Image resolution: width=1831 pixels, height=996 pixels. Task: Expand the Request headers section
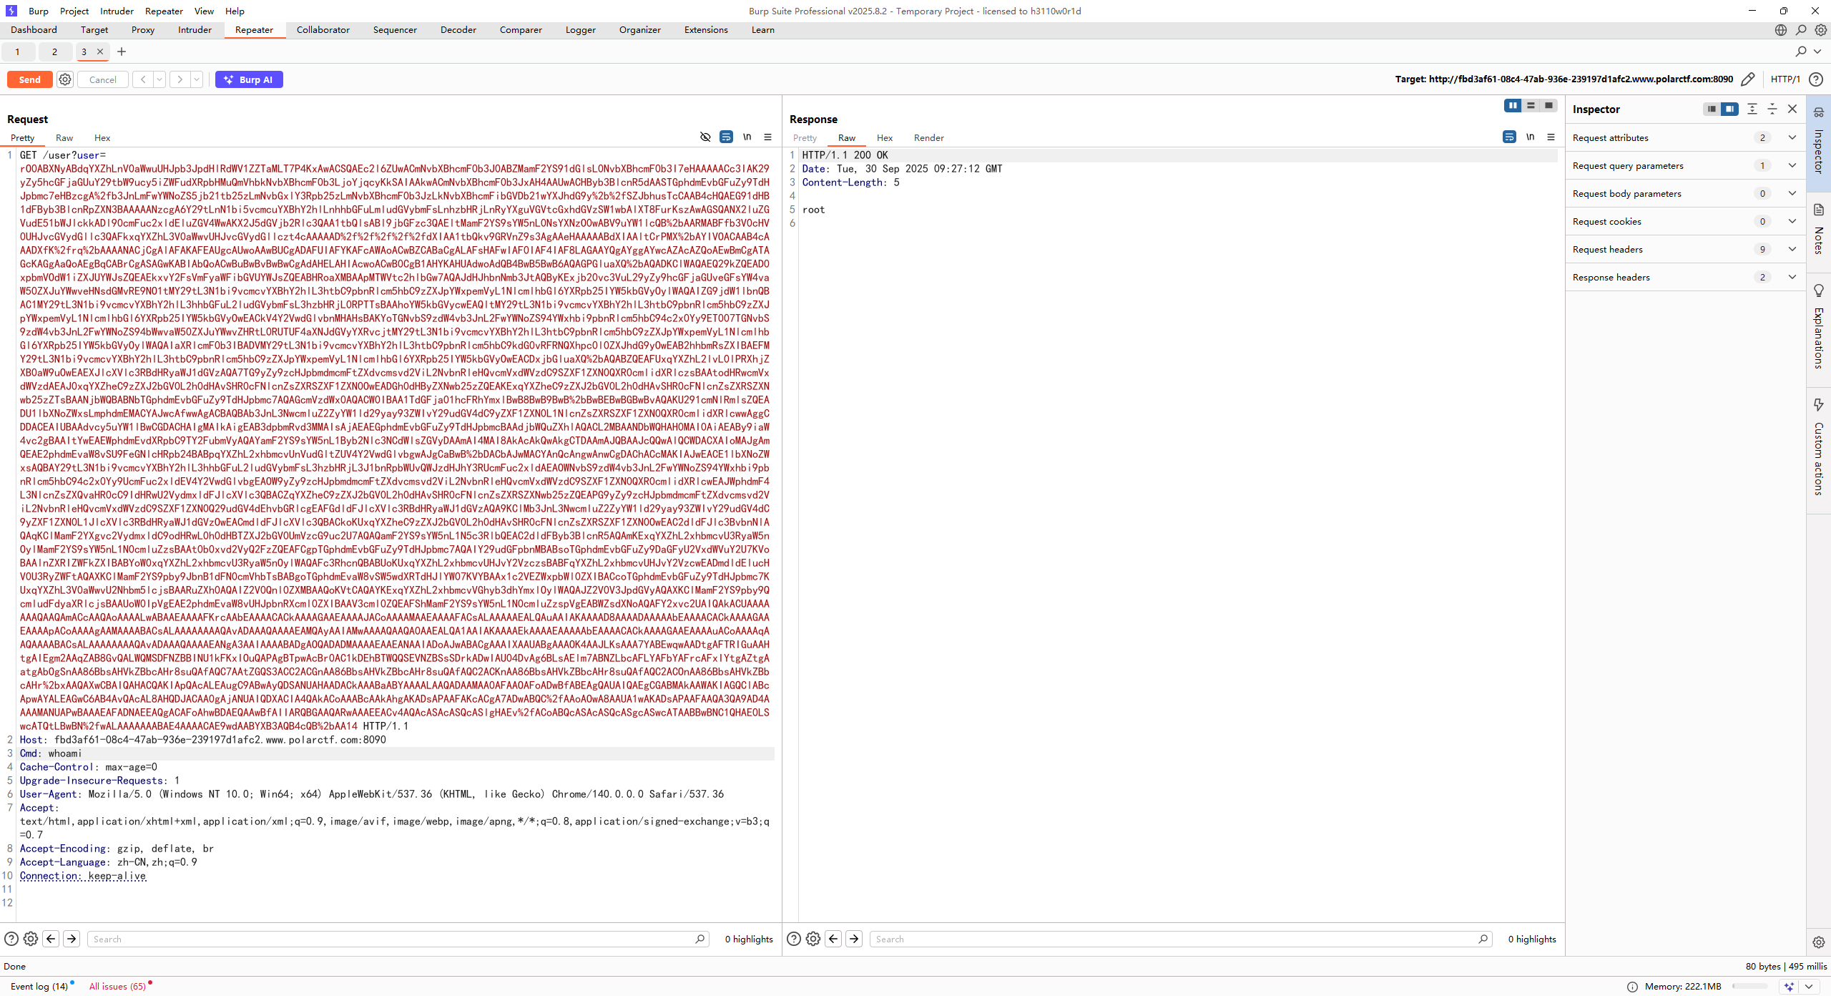[1792, 249]
